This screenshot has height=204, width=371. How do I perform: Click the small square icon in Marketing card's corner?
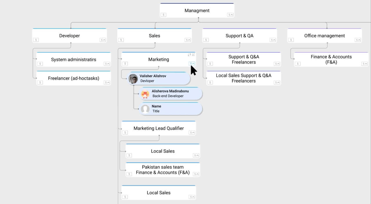pyautogui.click(x=194, y=55)
